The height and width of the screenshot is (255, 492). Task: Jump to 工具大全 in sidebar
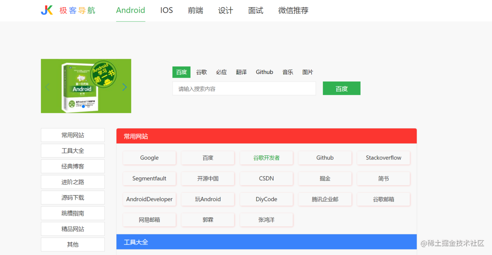pyautogui.click(x=73, y=151)
